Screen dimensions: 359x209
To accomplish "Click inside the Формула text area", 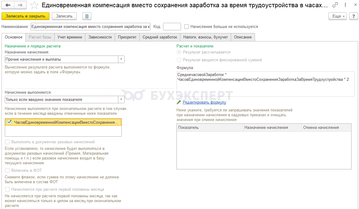I will tap(266, 84).
